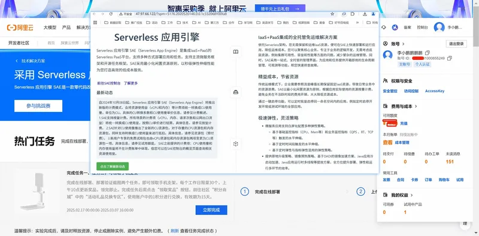Click the 立即完成 button
Screen dimensions: 479x236
[x=211, y=210]
